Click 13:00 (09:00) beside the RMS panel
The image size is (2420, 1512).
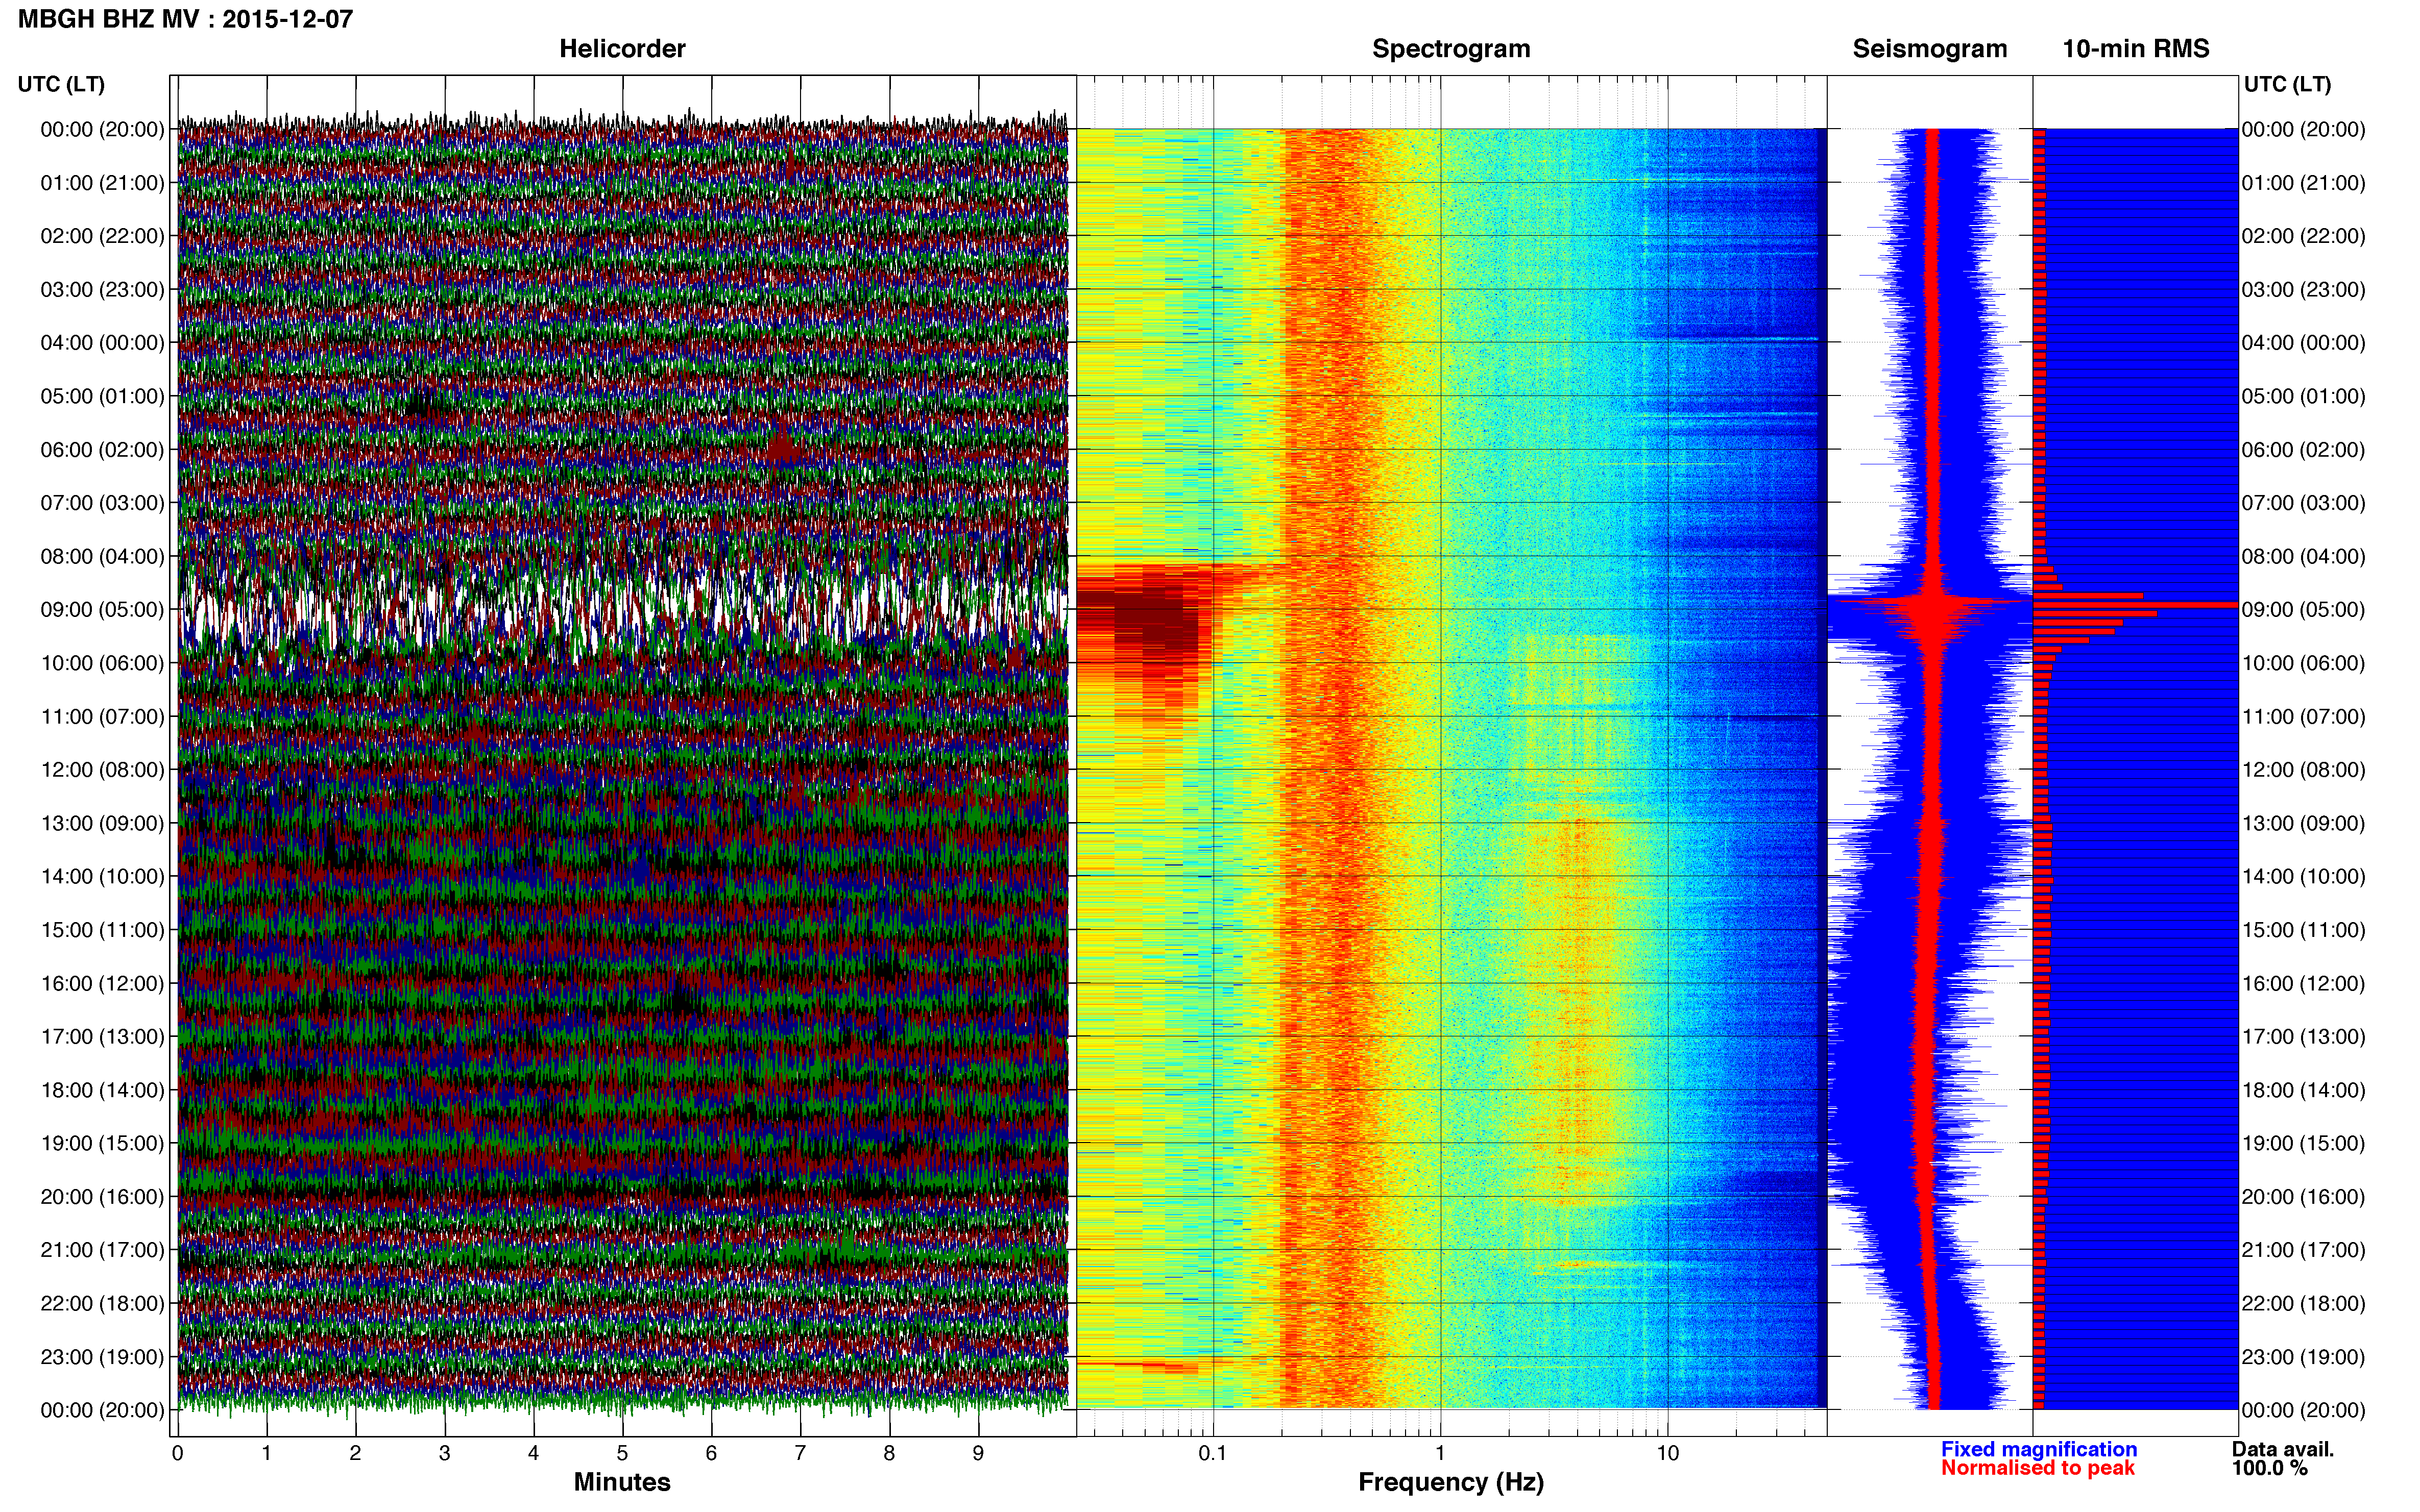(x=2304, y=823)
